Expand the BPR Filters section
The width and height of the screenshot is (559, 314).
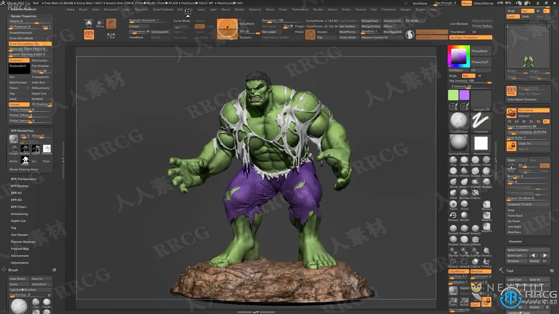19,207
